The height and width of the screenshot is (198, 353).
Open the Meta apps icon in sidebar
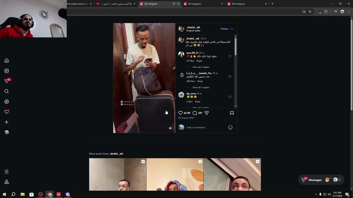(7, 182)
